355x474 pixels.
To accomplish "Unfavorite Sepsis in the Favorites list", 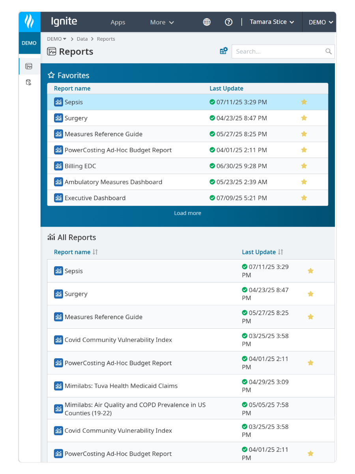I will point(304,102).
